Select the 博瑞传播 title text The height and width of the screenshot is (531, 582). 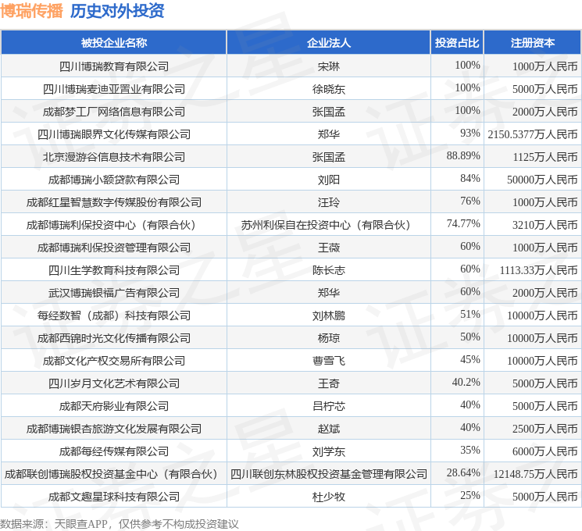[31, 11]
